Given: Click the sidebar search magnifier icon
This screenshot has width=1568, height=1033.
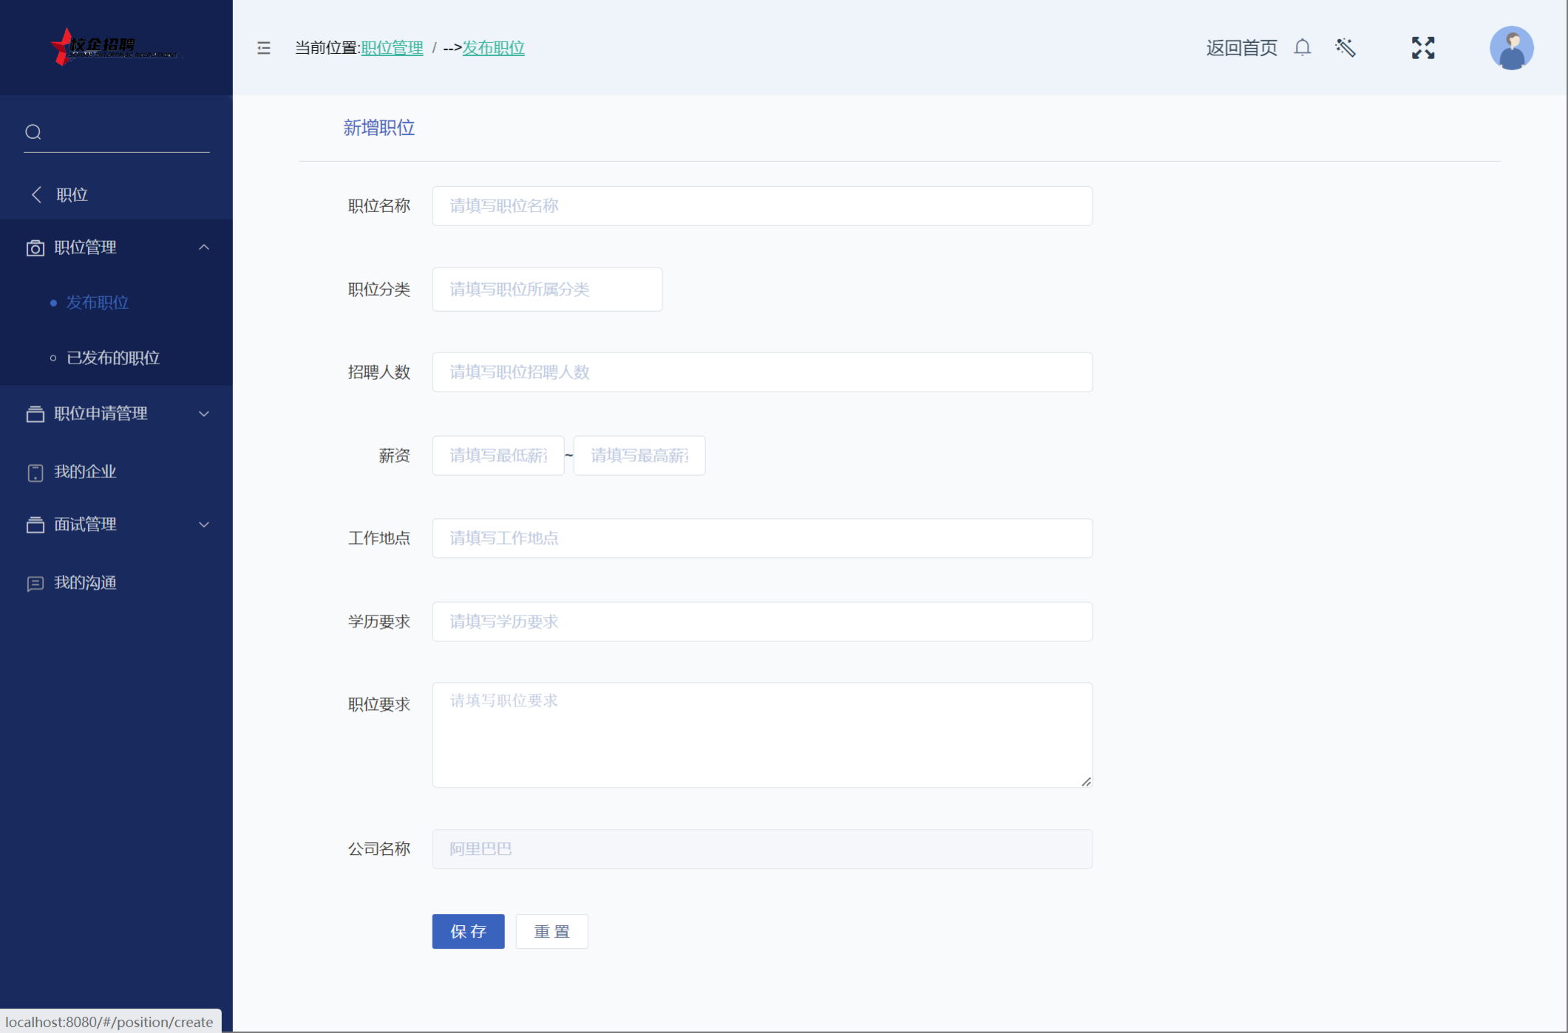Looking at the screenshot, I should pyautogui.click(x=33, y=132).
